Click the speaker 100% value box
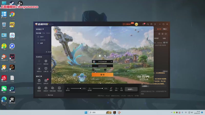The height and width of the screenshot is (115, 205). (x=106, y=88)
